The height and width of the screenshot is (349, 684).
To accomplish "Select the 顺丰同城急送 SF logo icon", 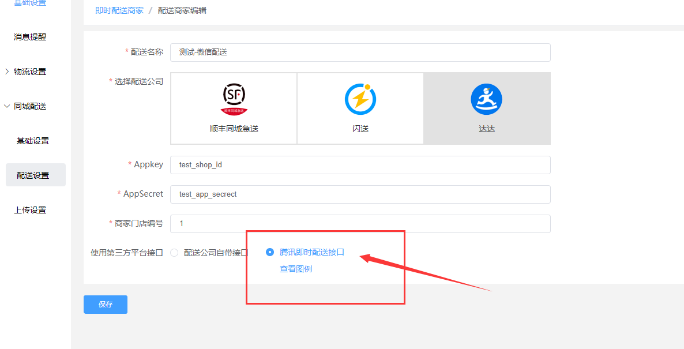I will coord(234,99).
